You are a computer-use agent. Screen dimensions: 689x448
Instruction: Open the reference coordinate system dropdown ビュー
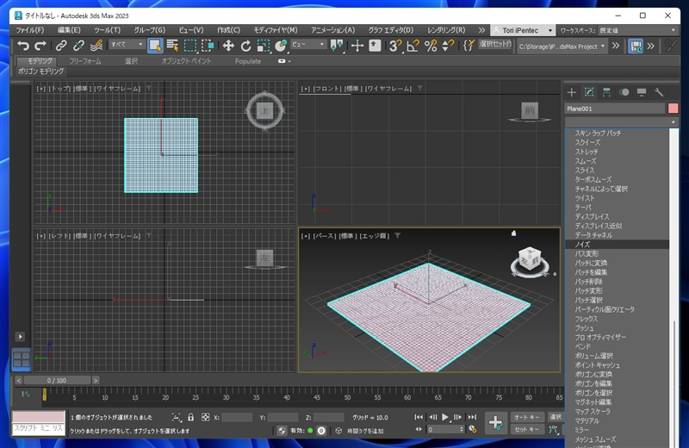(x=308, y=45)
